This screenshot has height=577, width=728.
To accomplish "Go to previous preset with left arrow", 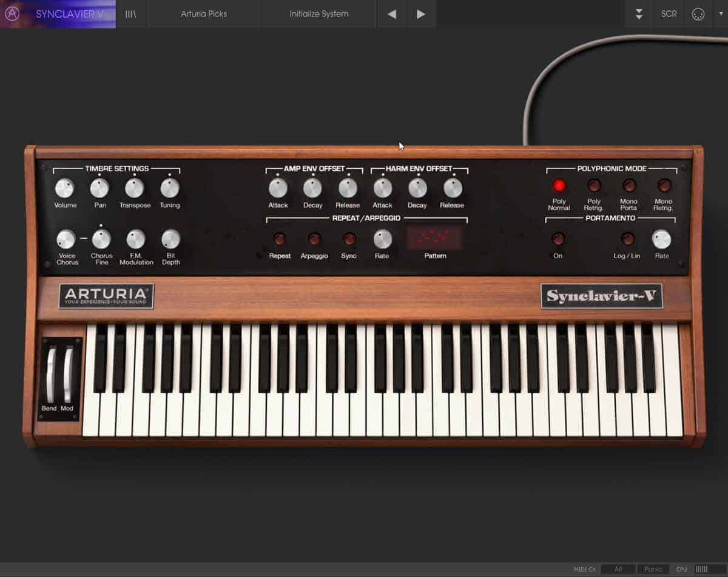I will coord(392,14).
